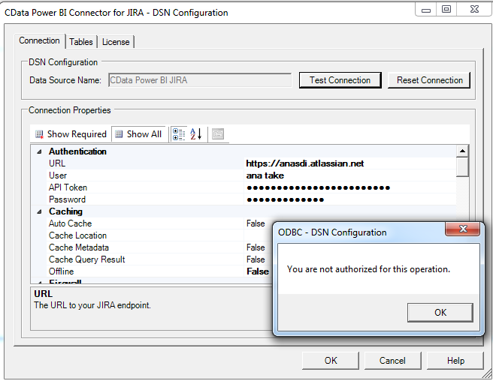Switch to the Connection tab

point(39,40)
